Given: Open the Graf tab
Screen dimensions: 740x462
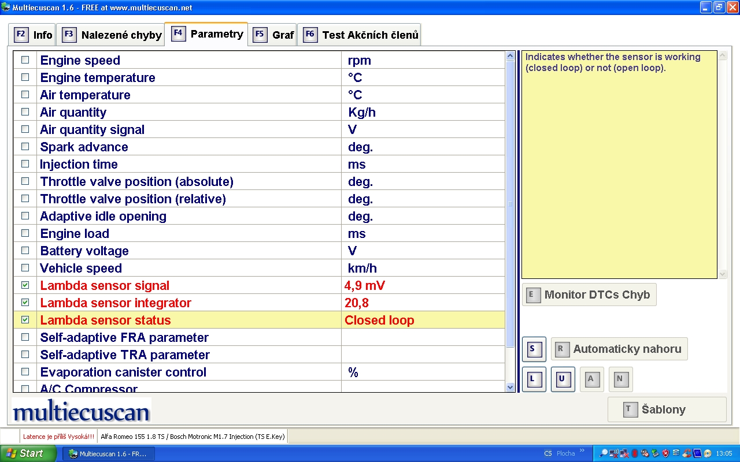Looking at the screenshot, I should (274, 35).
